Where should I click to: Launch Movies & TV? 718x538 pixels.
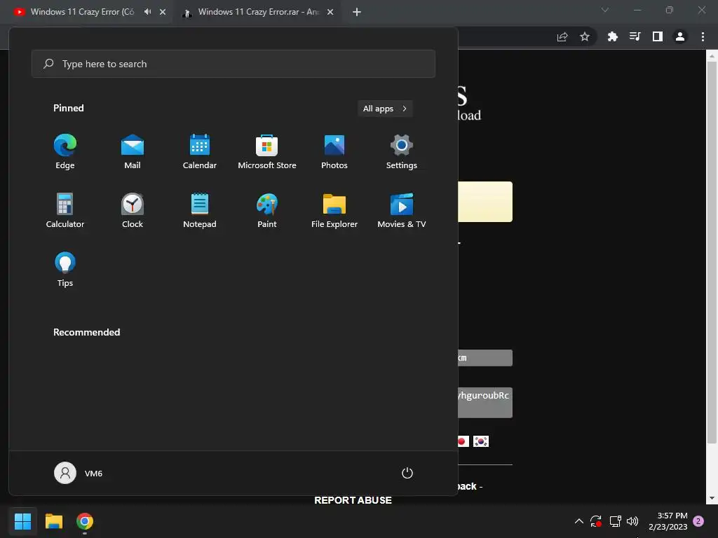(402, 210)
